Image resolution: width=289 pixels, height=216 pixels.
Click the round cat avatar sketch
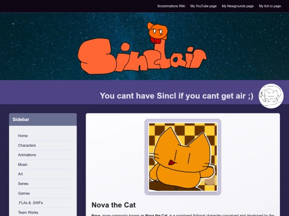click(271, 96)
